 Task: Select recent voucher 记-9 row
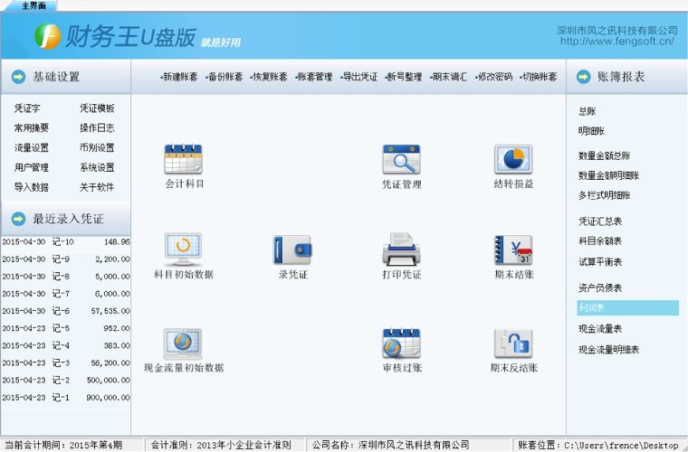point(65,259)
